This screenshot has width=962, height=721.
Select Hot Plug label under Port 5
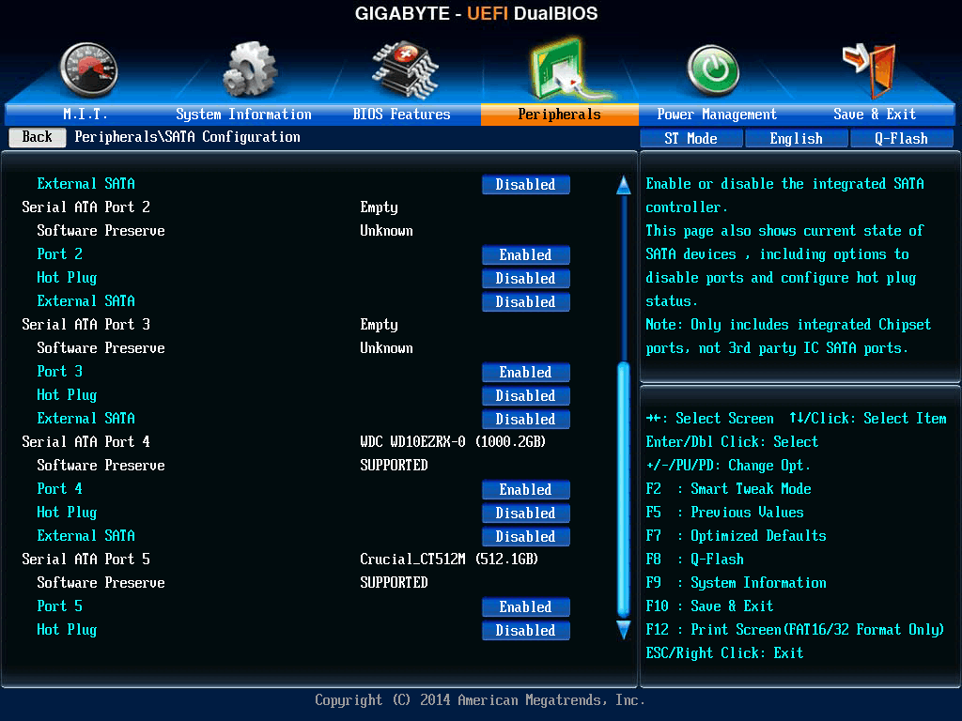67,630
